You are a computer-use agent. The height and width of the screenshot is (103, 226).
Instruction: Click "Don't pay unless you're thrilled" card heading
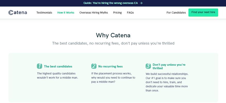coord(169,66)
